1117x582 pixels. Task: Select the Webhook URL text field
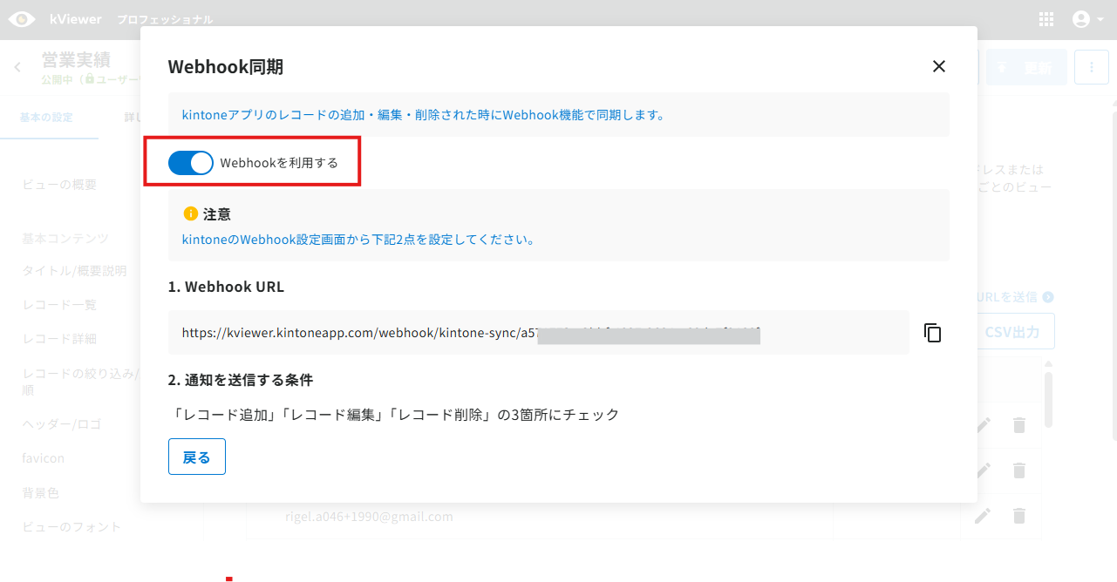[538, 333]
